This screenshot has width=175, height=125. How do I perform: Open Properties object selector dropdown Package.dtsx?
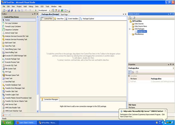coord(173,68)
